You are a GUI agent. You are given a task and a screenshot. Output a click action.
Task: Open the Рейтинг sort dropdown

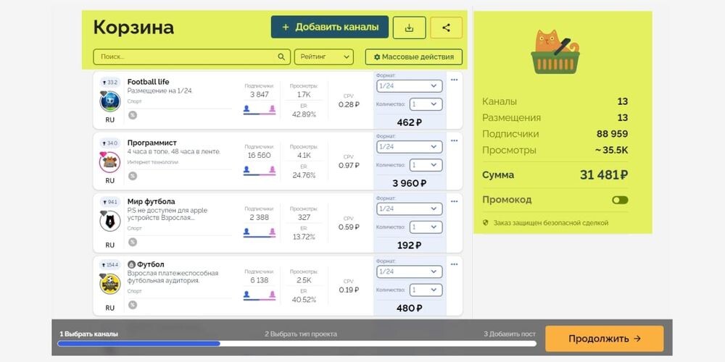click(x=323, y=56)
